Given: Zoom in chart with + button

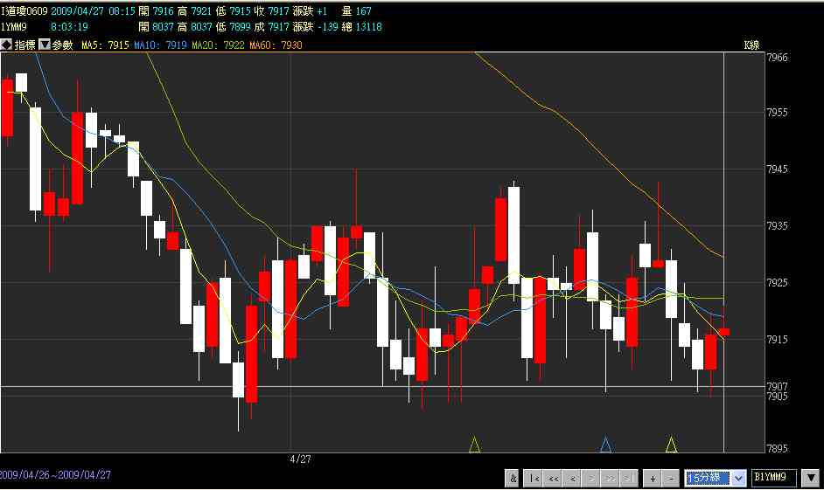Looking at the screenshot, I should 653,479.
